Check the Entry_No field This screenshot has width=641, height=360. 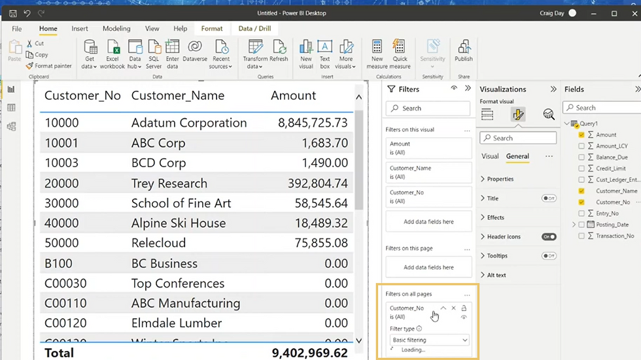581,213
